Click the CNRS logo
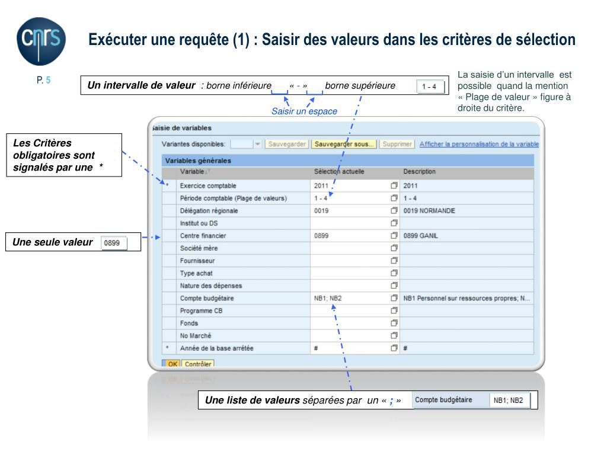This screenshot has width=607, height=455. pos(41,41)
